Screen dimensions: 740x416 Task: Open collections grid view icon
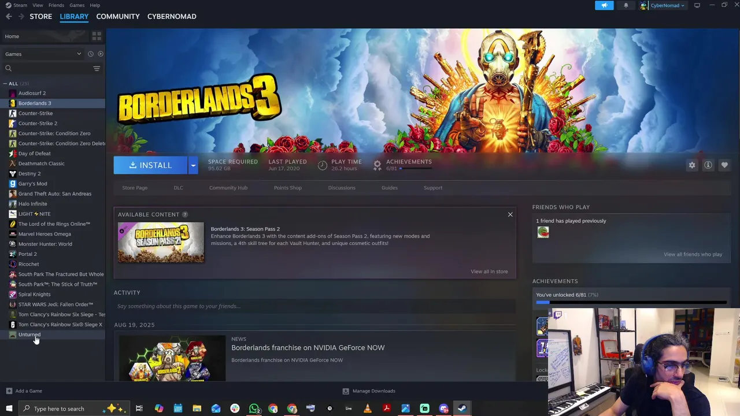97,36
